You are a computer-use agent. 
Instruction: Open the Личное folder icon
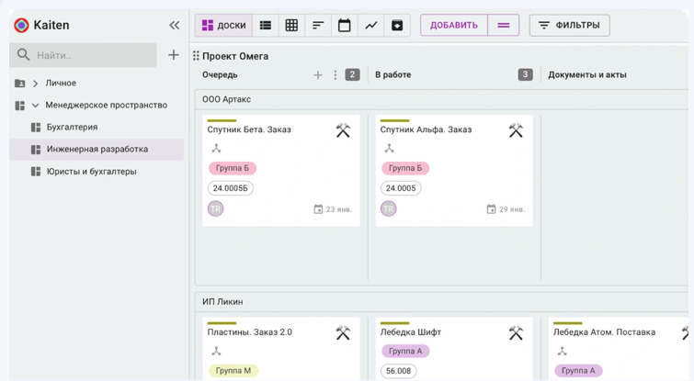[x=20, y=84]
